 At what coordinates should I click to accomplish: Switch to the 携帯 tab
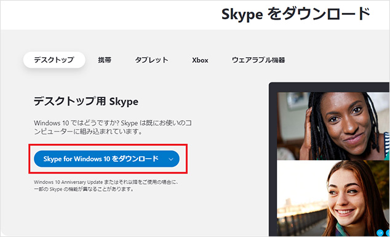[x=105, y=60]
